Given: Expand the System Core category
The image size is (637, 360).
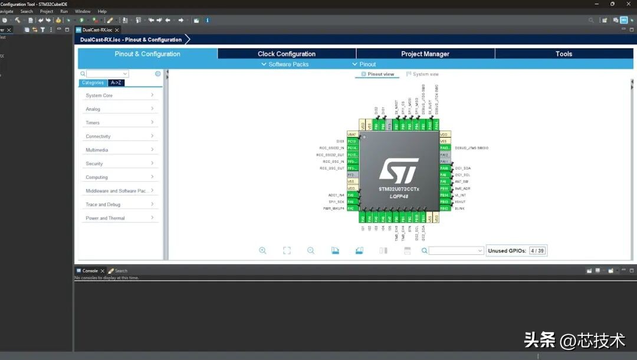Looking at the screenshot, I should [x=119, y=95].
